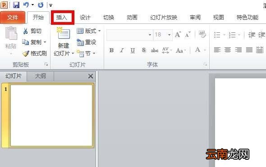Image resolution: width=266 pixels, height=167 pixels.
Task: Increase list indent level
Action: [261, 35]
